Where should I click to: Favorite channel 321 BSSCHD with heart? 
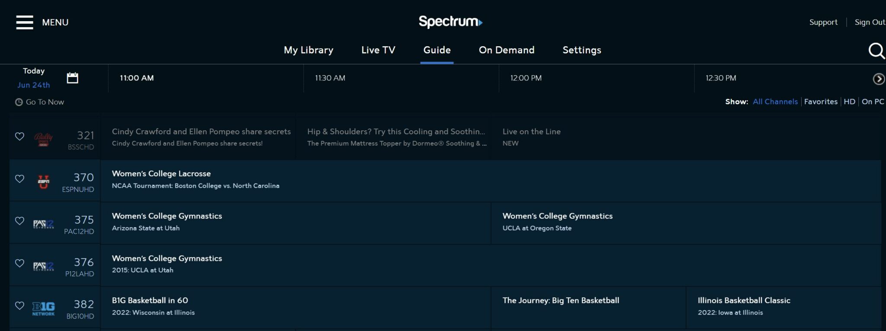coord(19,136)
